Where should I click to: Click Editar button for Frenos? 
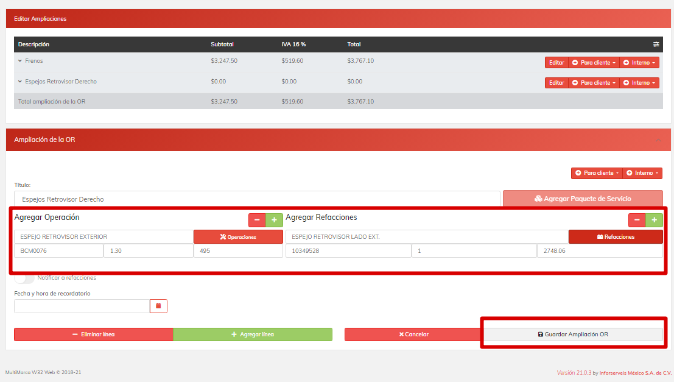coord(556,63)
